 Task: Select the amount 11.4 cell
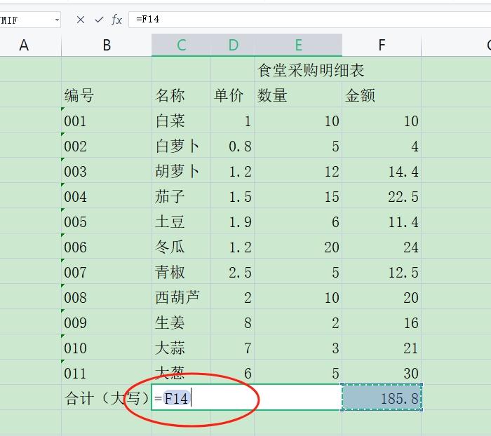click(382, 222)
